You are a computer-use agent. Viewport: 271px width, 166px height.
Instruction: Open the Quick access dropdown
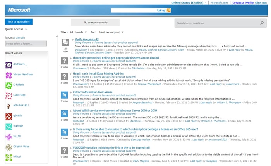point(16,29)
